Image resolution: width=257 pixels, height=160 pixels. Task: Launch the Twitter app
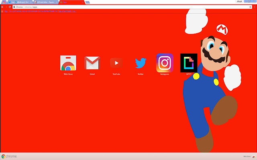[141, 63]
